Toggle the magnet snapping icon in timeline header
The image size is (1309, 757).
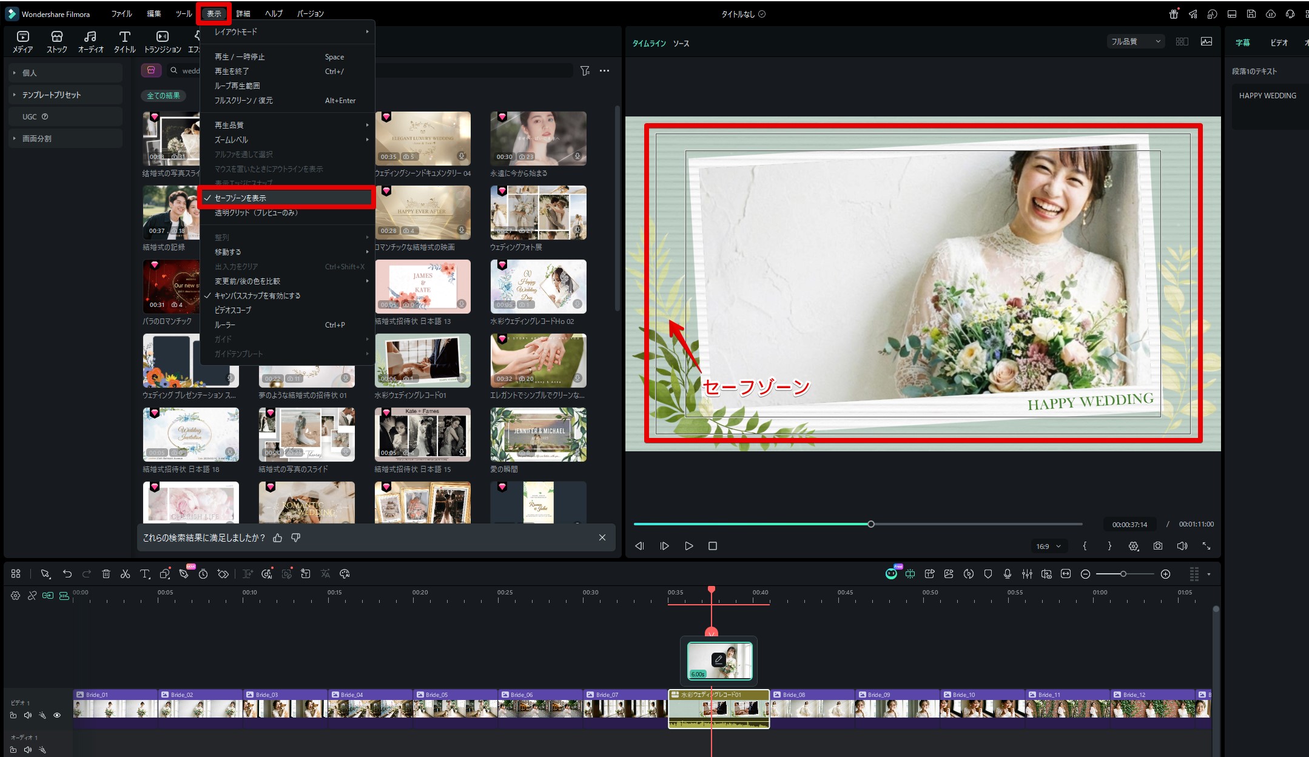[x=64, y=596]
